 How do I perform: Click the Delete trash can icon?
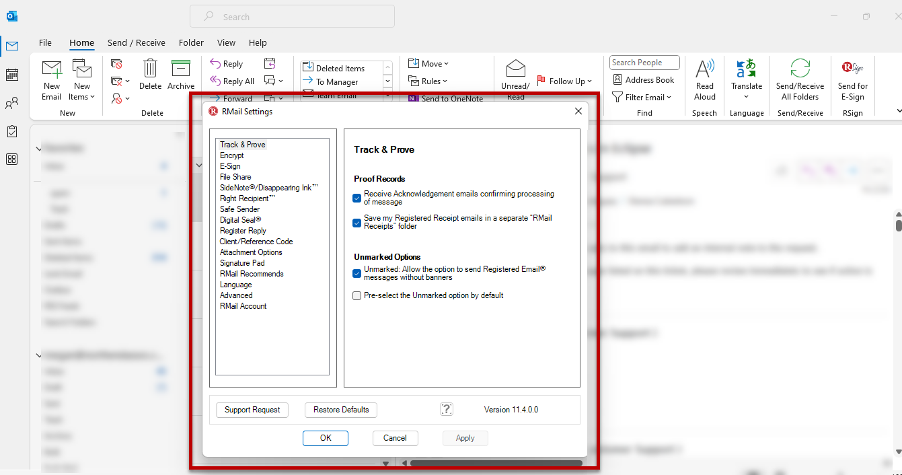[150, 75]
